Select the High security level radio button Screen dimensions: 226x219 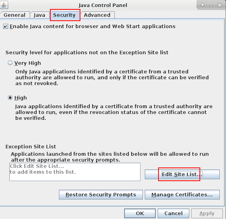pos(10,98)
